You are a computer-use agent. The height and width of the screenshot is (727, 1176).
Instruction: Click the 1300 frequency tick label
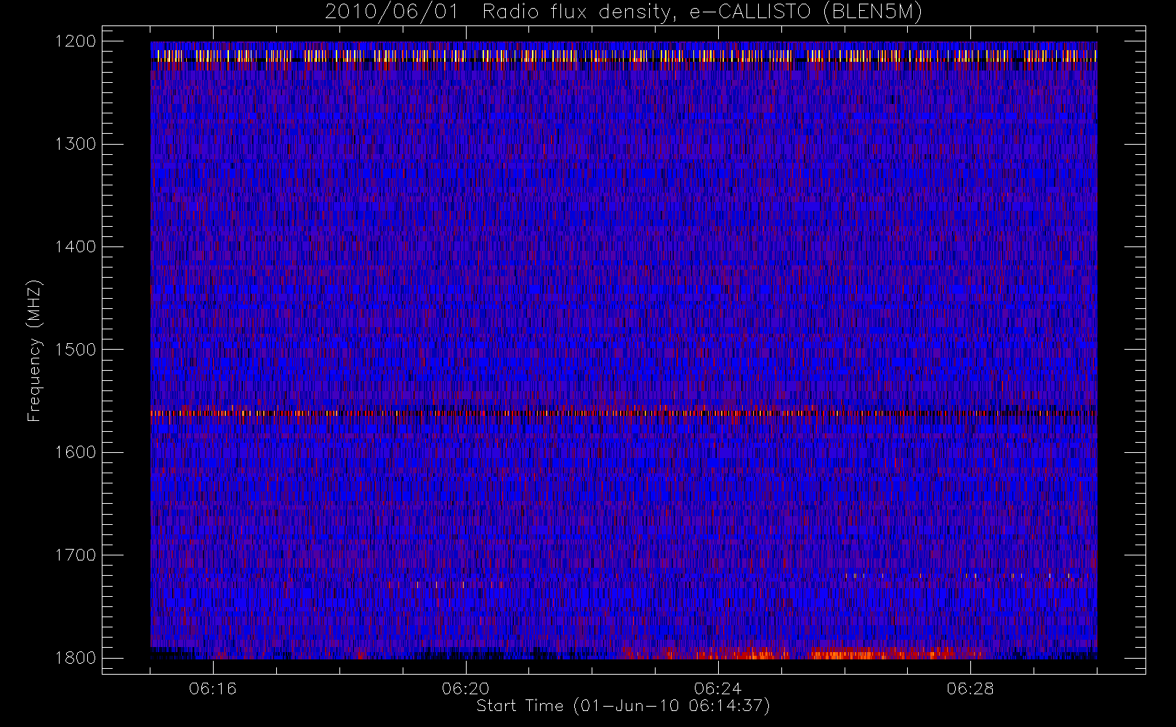point(76,144)
